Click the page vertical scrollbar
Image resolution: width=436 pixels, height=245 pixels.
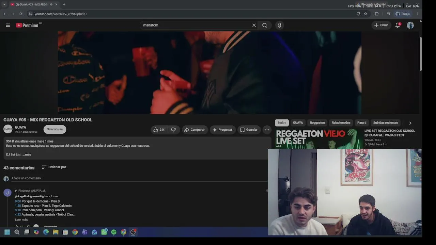point(421,54)
